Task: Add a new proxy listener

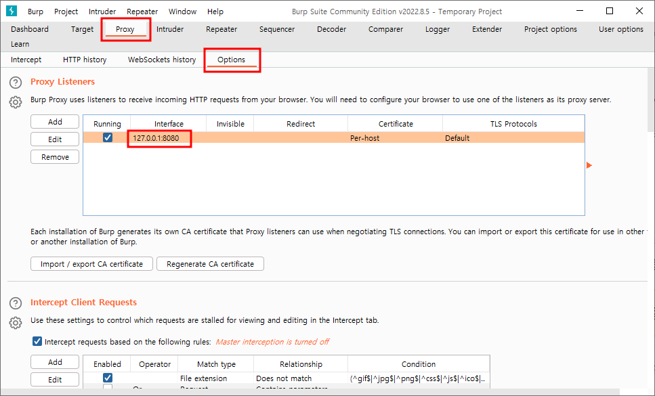Action: tap(55, 122)
